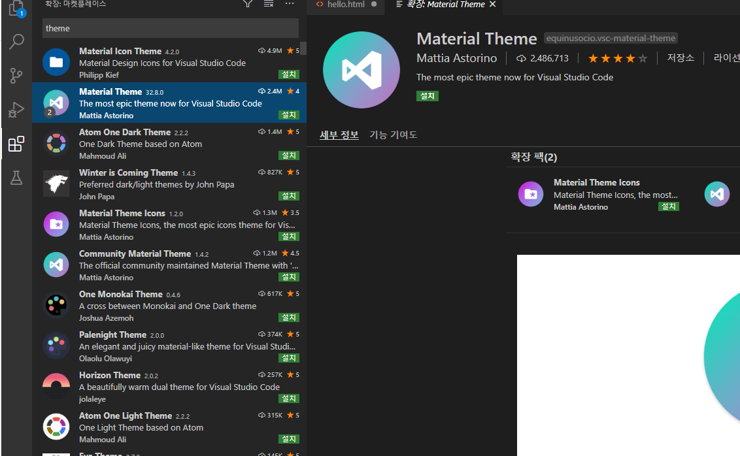Open the Explorer view in activity bar
Image resolution: width=740 pixels, height=456 pixels.
pyautogui.click(x=16, y=8)
